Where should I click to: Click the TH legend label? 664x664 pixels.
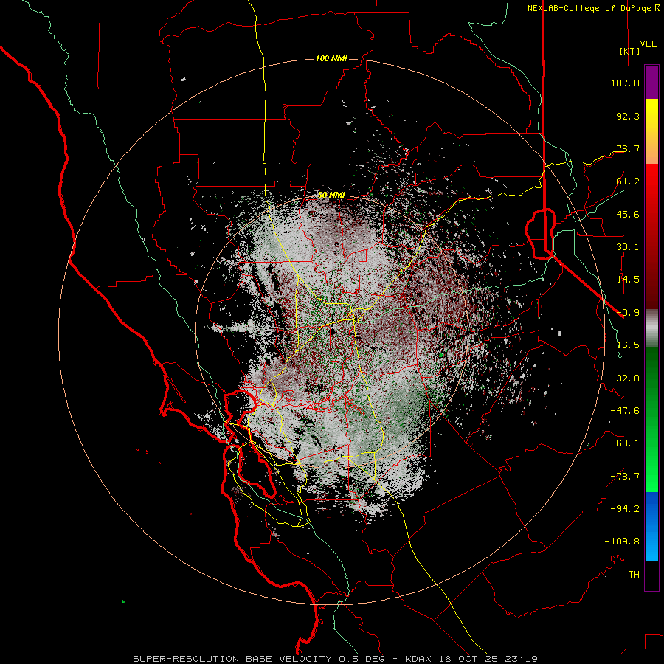click(x=634, y=575)
